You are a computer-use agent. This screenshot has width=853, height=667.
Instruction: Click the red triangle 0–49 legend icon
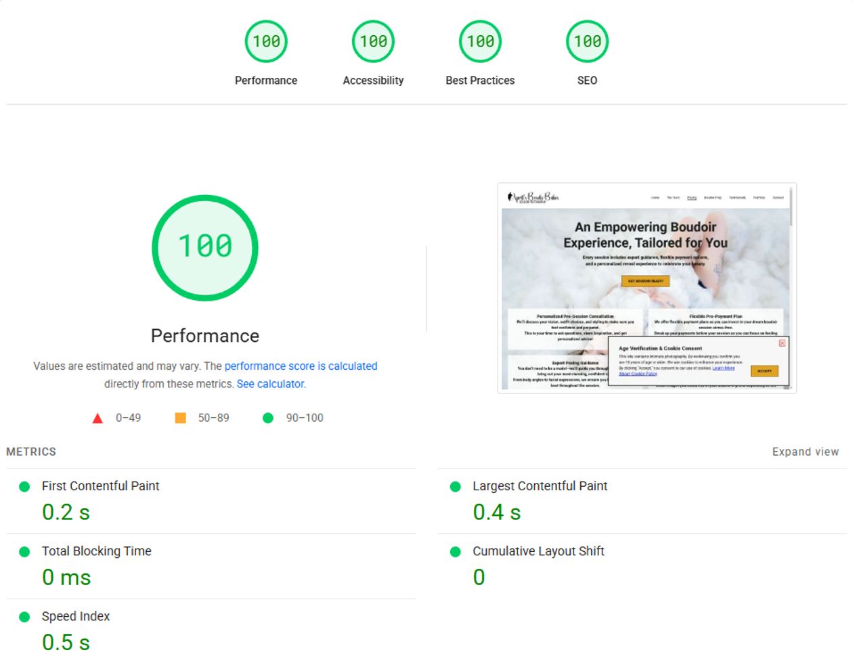tap(97, 418)
